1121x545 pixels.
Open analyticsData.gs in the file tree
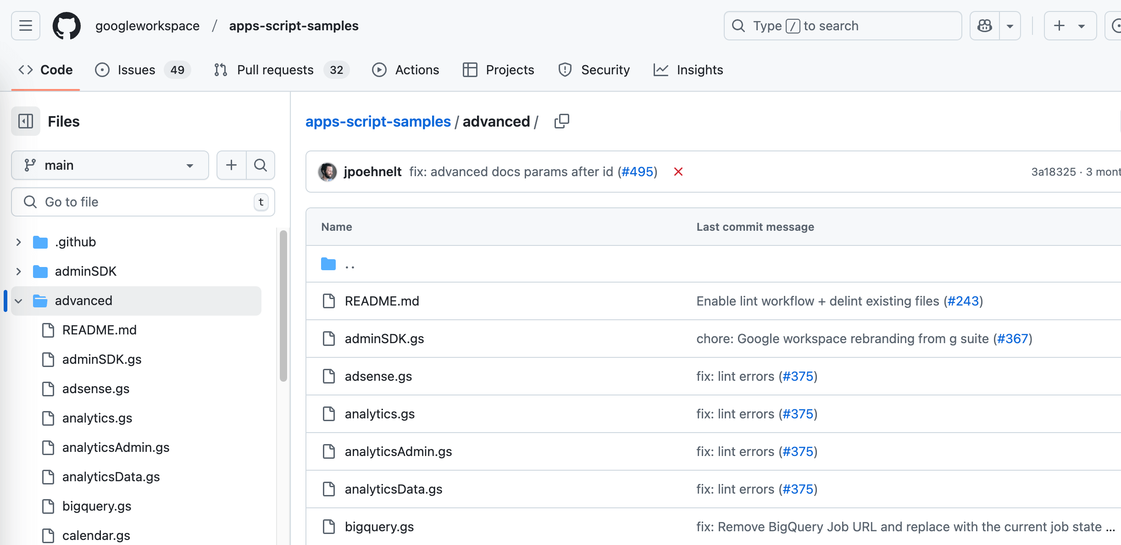[111, 477]
